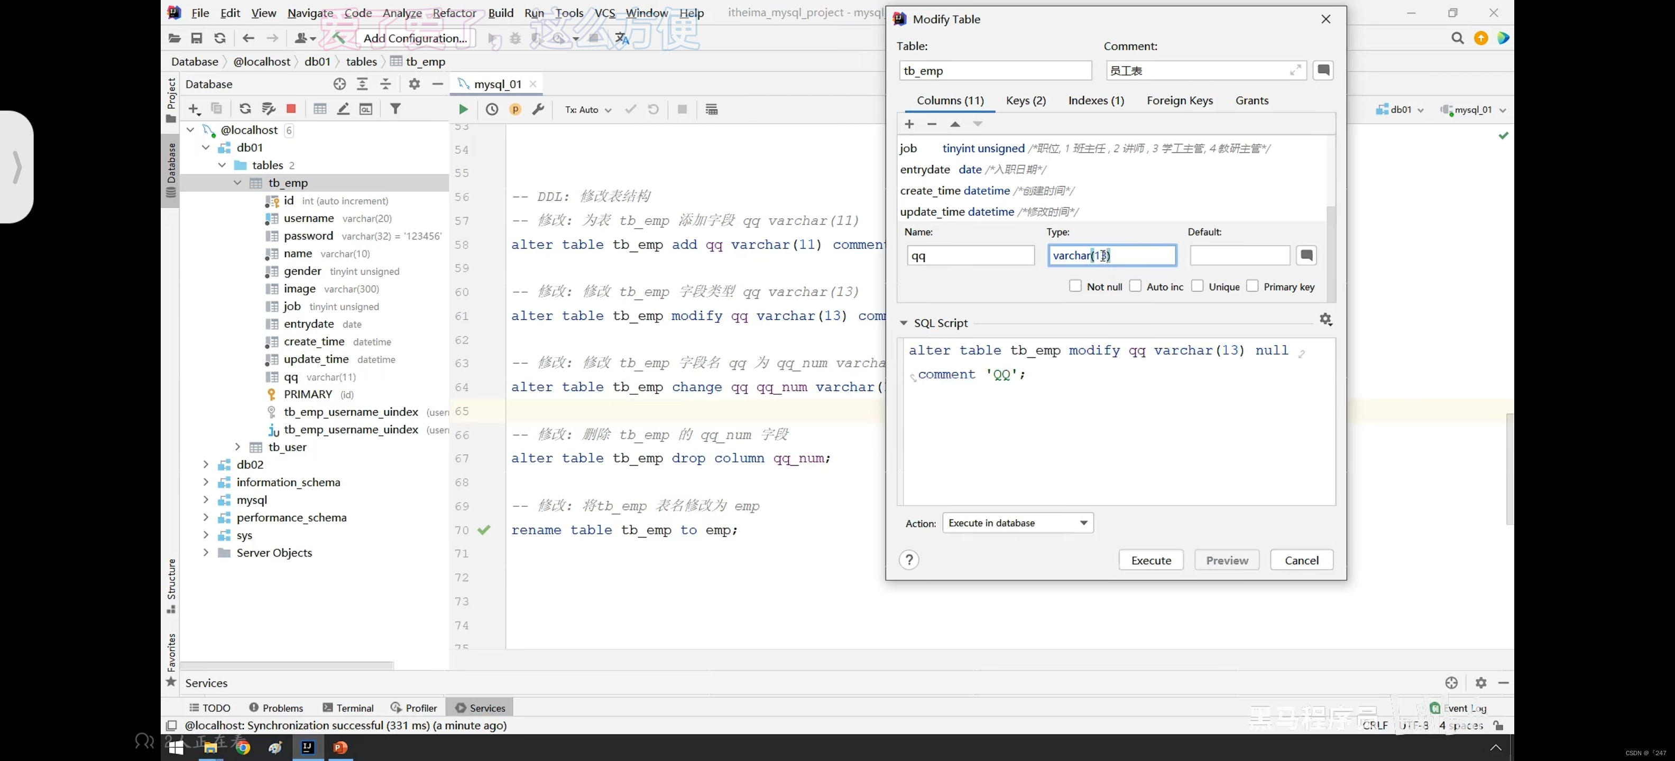Click the Preview button to preview SQL

click(1226, 560)
